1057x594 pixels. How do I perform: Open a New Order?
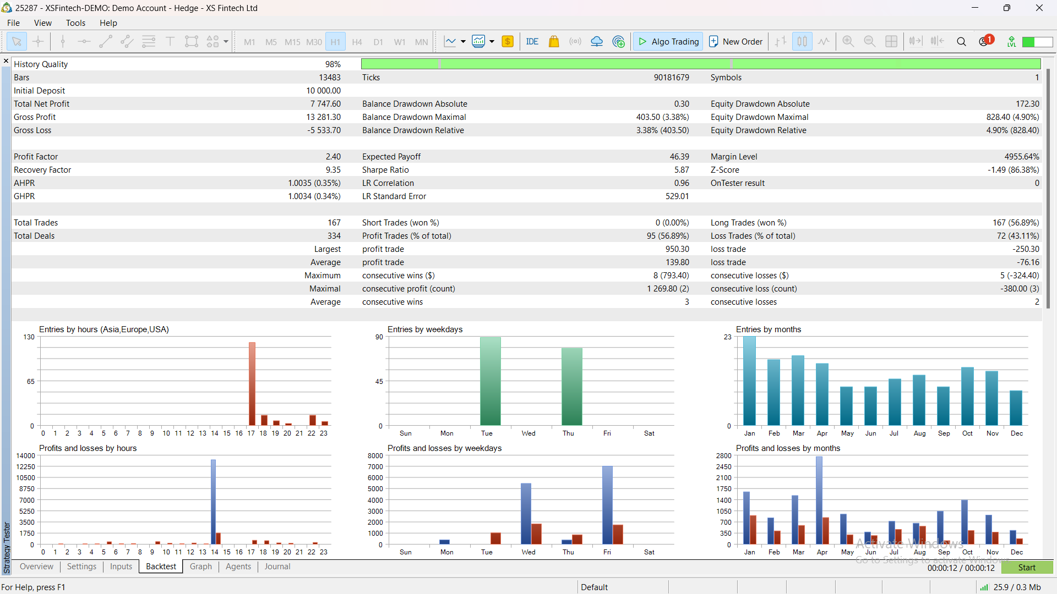pyautogui.click(x=736, y=41)
